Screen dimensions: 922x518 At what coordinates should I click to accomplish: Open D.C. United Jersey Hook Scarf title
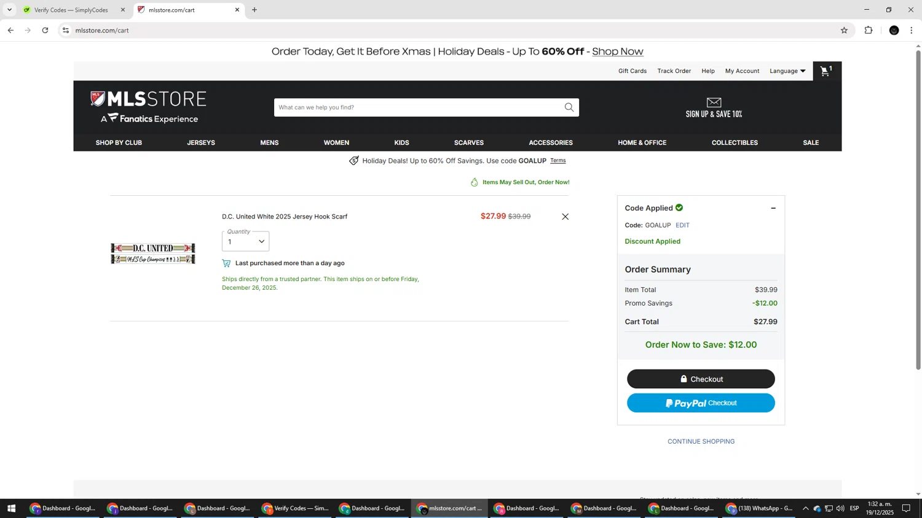(285, 217)
